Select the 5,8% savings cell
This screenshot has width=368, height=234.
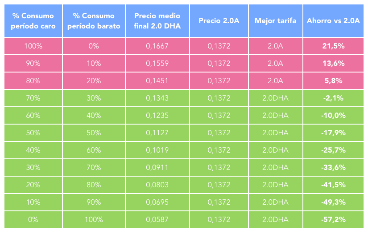[333, 81]
